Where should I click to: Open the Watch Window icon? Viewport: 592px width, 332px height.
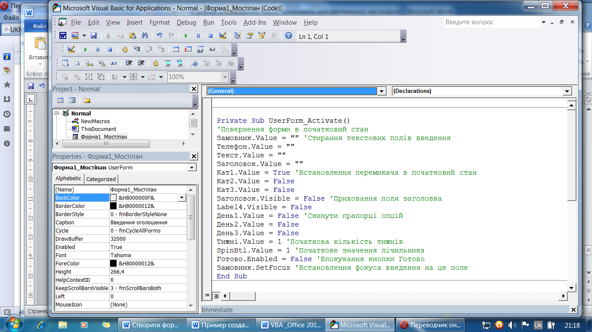click(200, 49)
